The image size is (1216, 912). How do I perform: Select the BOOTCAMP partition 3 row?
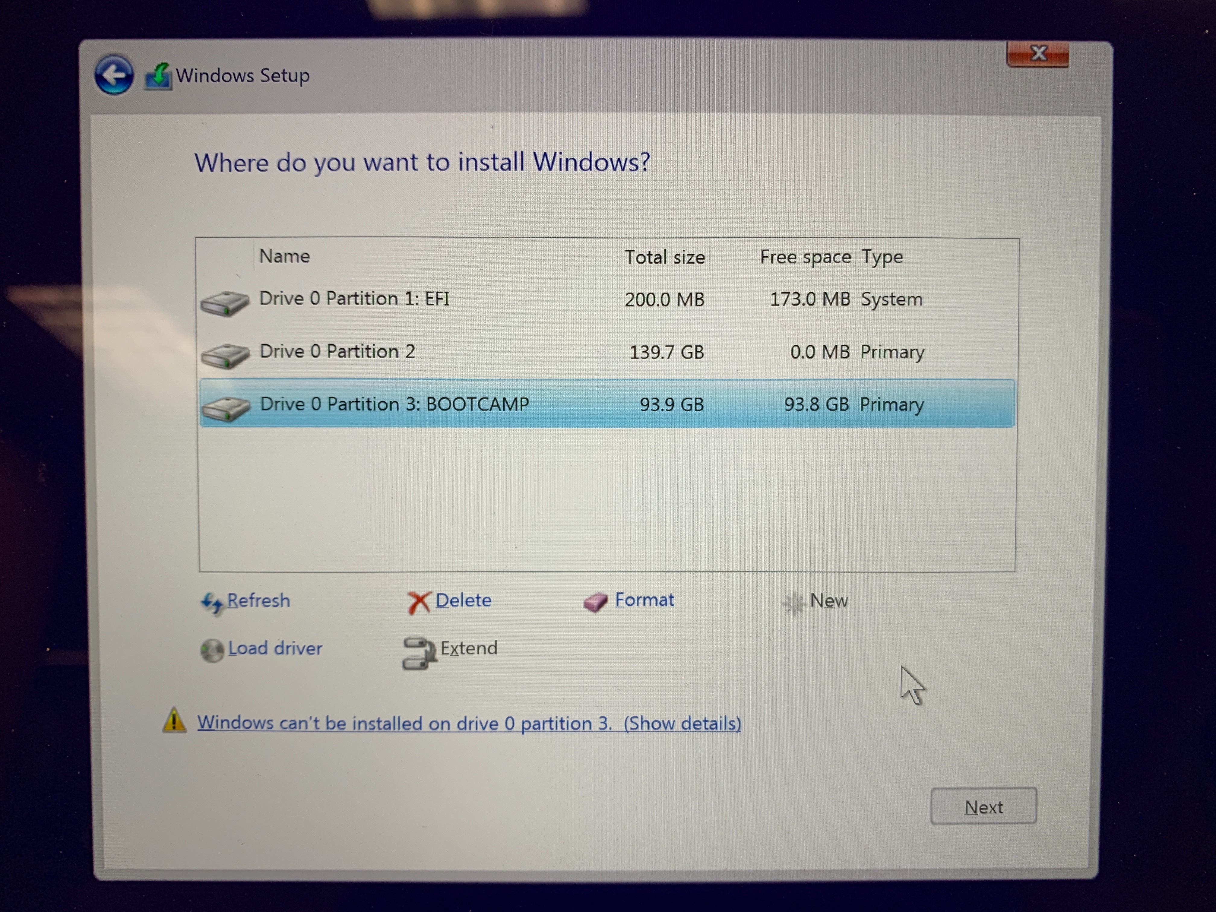click(x=394, y=404)
